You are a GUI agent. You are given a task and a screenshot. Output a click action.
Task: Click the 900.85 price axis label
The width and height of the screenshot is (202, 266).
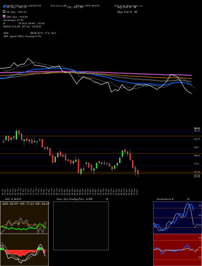(197, 156)
